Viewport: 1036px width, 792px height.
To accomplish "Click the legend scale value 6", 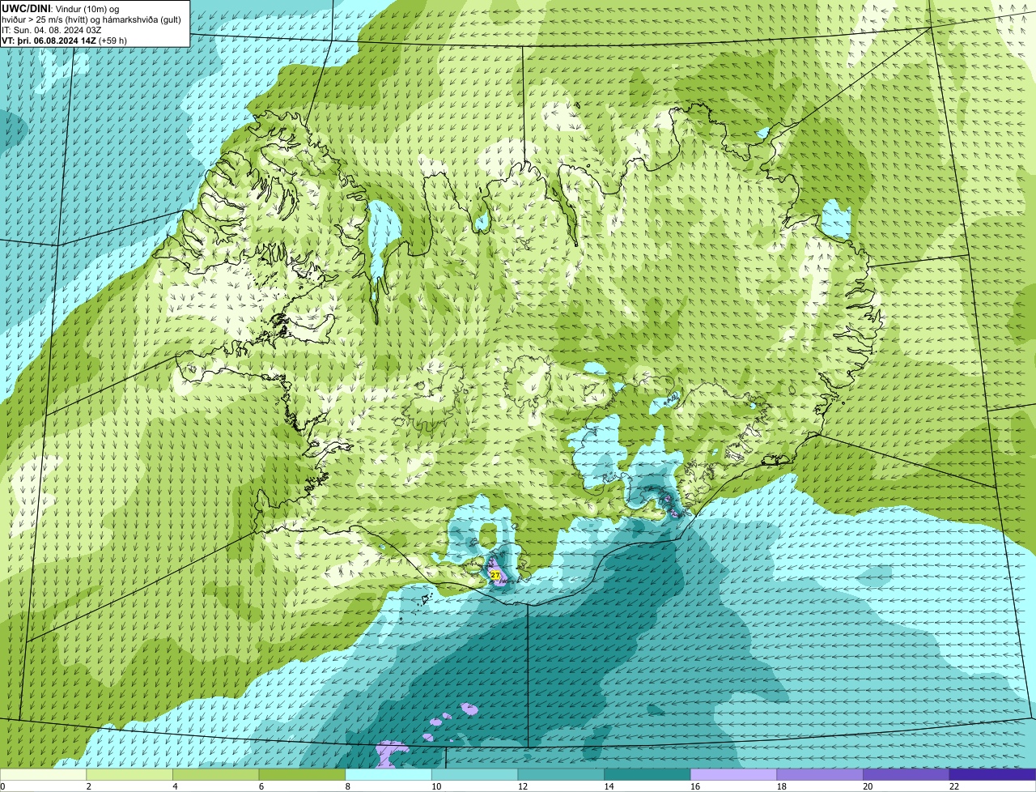I will (261, 786).
